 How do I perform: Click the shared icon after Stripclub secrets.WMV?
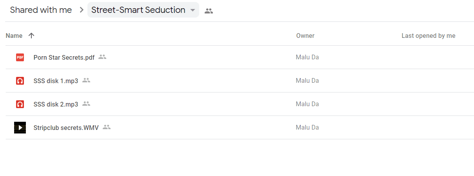click(107, 127)
